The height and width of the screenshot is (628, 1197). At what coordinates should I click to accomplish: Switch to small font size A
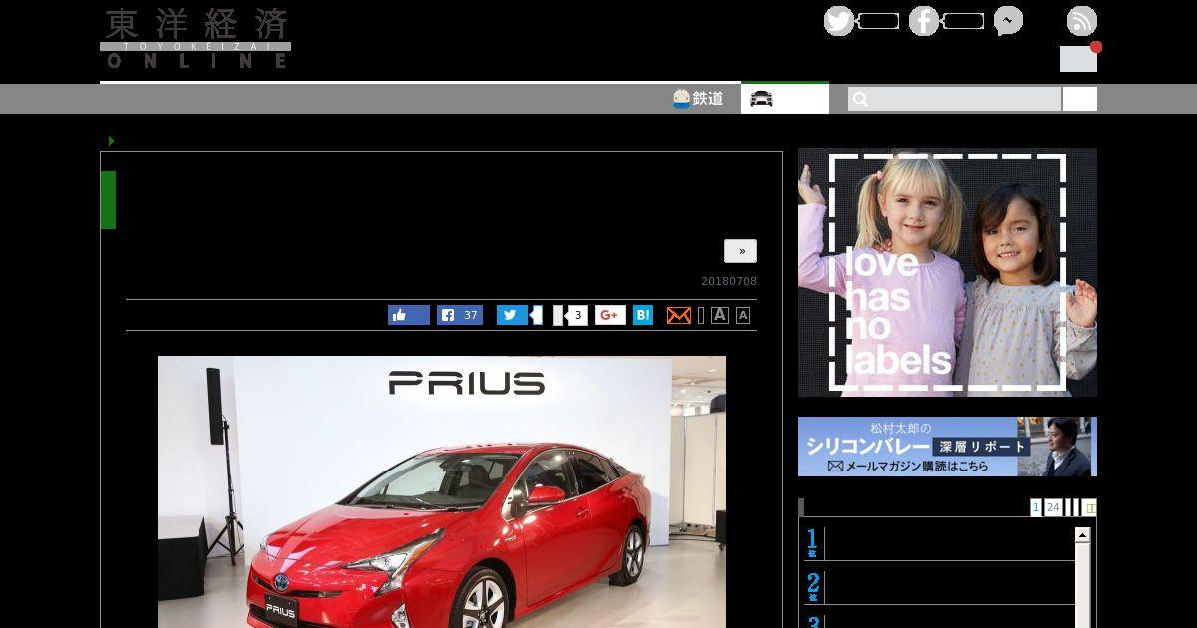click(x=743, y=316)
